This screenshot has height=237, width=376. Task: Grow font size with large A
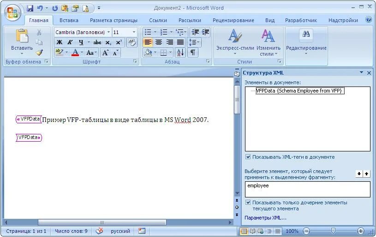[105, 52]
